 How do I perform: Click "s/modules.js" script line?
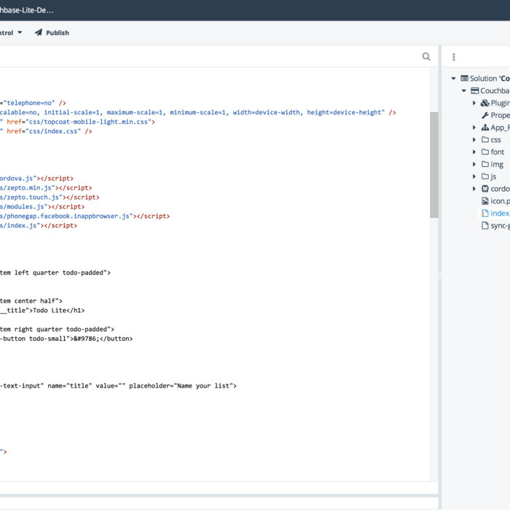point(42,207)
